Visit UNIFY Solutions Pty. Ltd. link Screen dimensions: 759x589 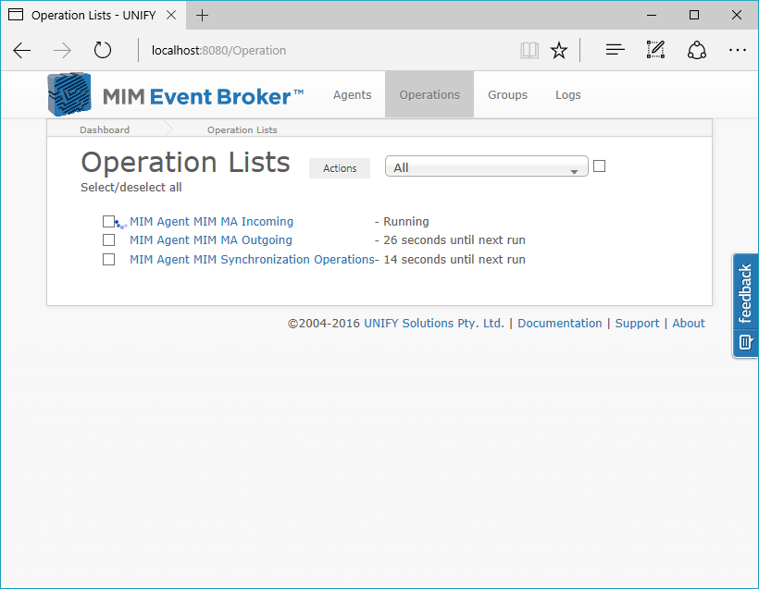tap(434, 323)
